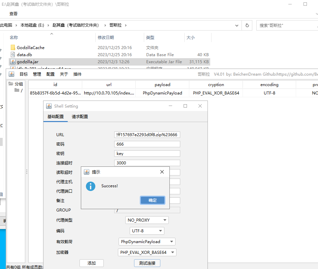Viewport: 318px width, 269px height.
Task: Click the UTF-8 cell in encoding column
Action: click(269, 93)
